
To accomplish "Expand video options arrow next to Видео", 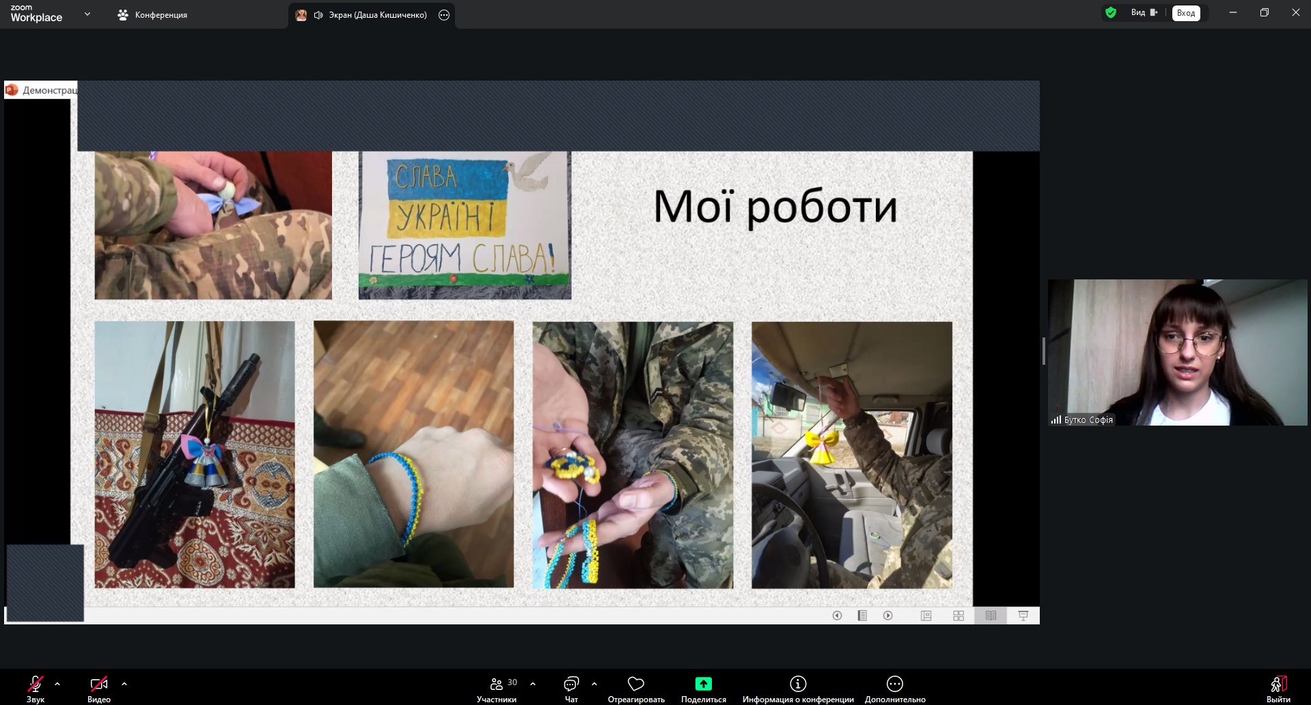I will click(124, 683).
